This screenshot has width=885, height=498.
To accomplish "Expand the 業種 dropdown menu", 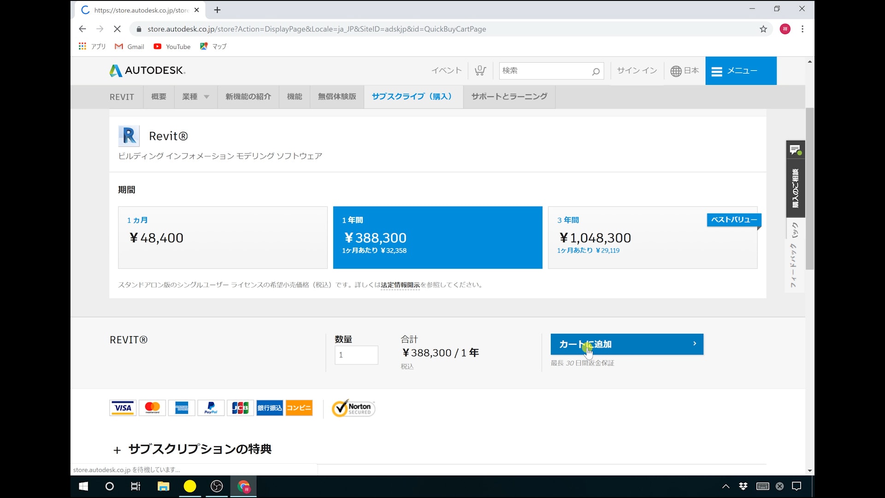I will click(x=195, y=97).
